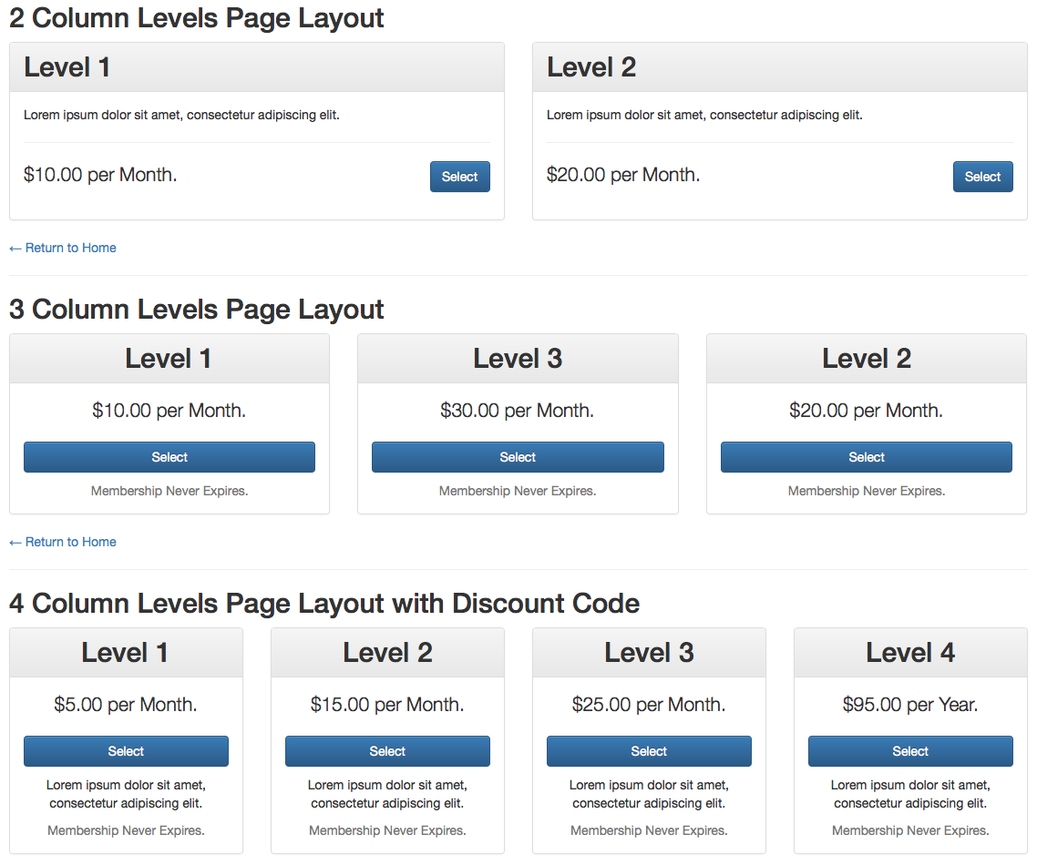Click Return to Home below 3 Column layout
1037x865 pixels.
pyautogui.click(x=63, y=542)
